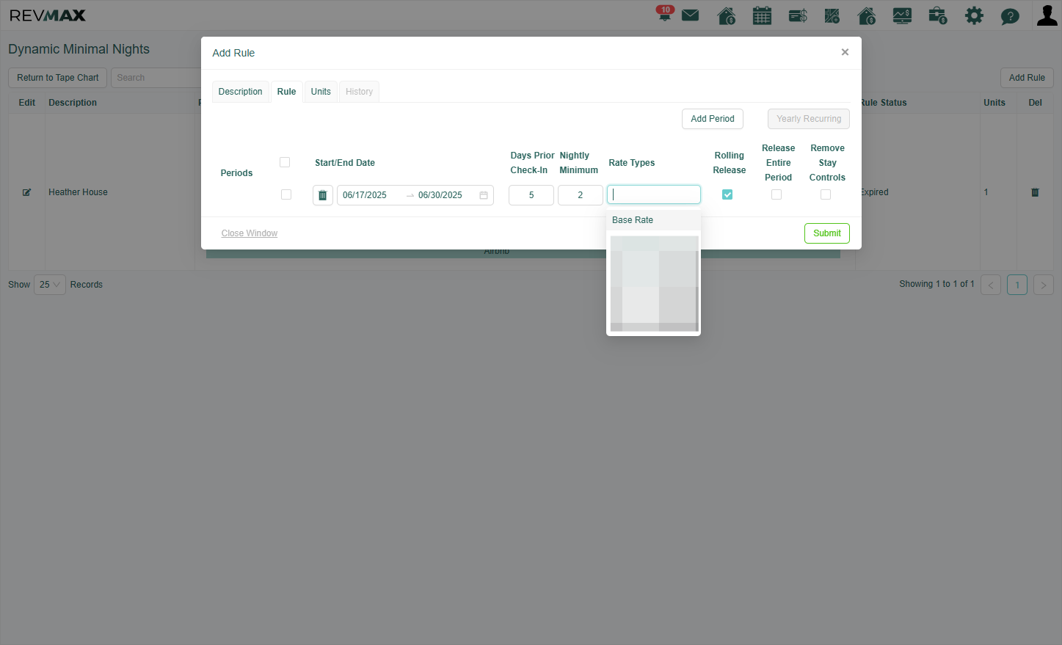
Task: Click Return to Tape Chart button
Action: 58,78
